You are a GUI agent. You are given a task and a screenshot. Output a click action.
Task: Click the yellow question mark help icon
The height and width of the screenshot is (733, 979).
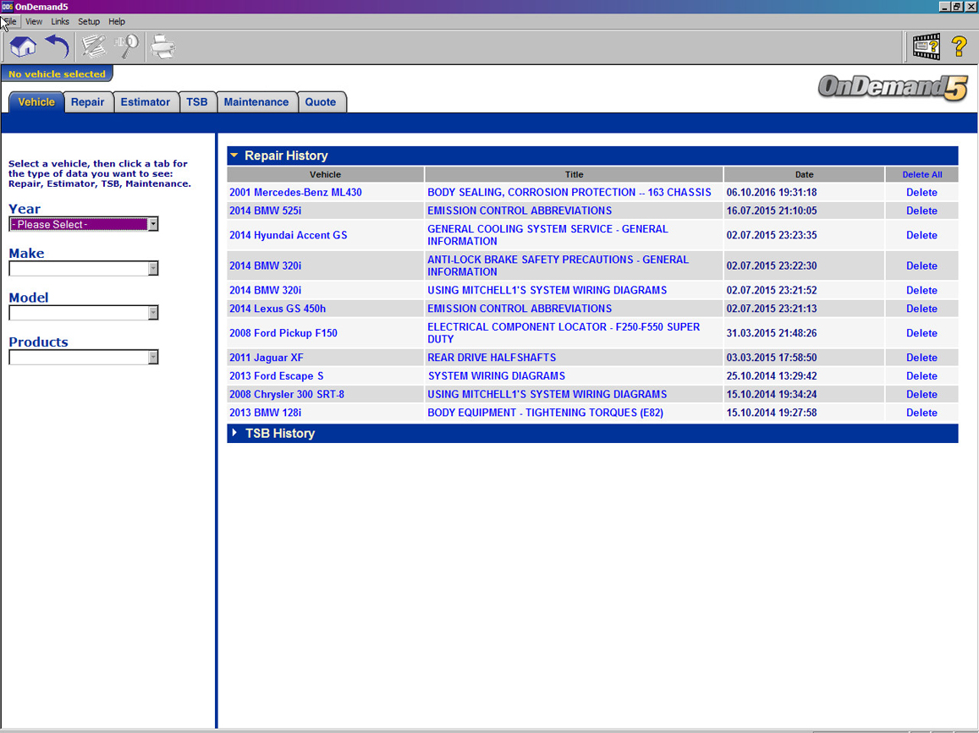(x=959, y=47)
